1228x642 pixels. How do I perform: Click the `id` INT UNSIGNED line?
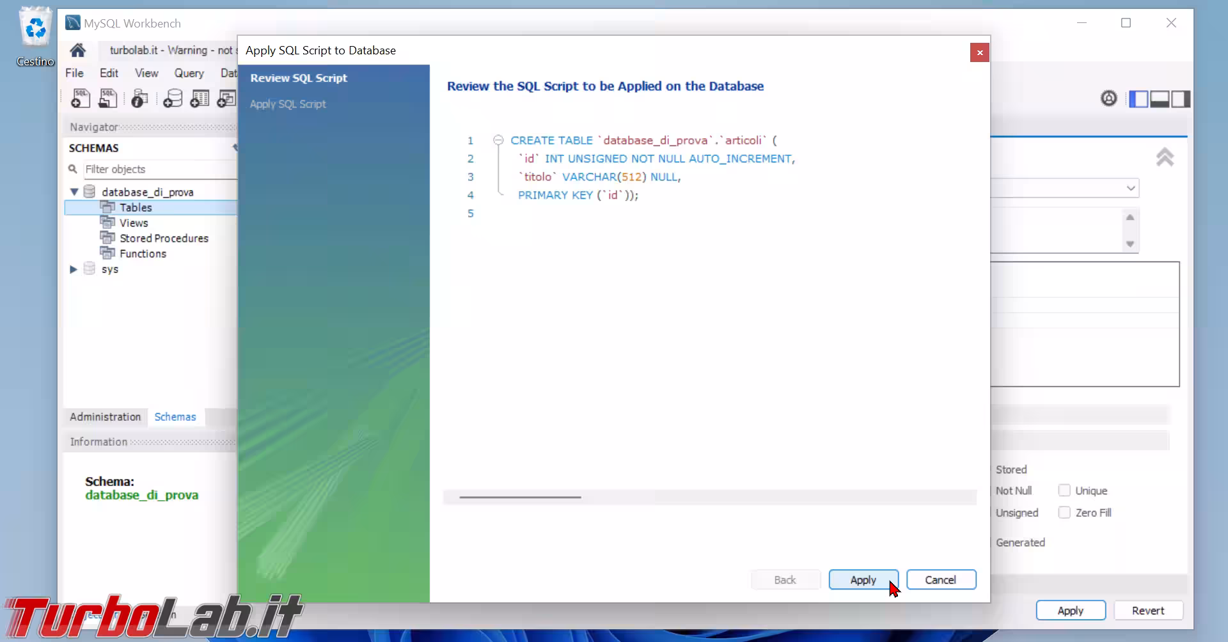point(656,159)
